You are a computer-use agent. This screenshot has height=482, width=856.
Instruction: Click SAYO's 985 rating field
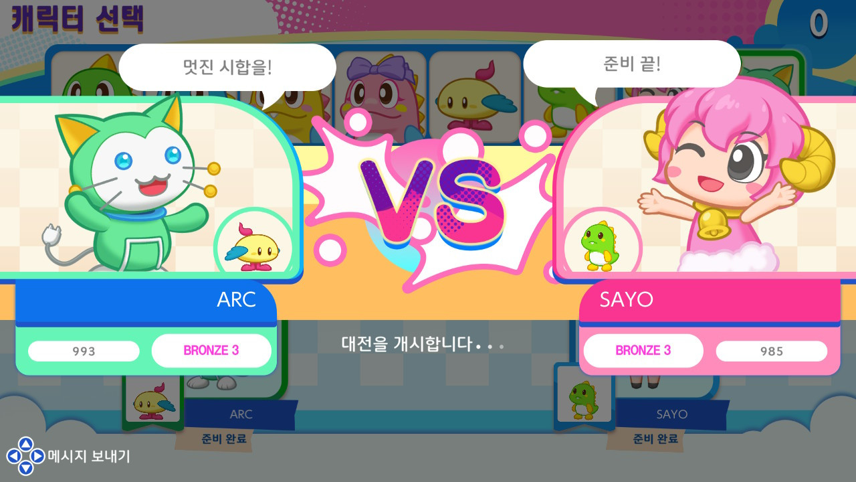click(772, 351)
